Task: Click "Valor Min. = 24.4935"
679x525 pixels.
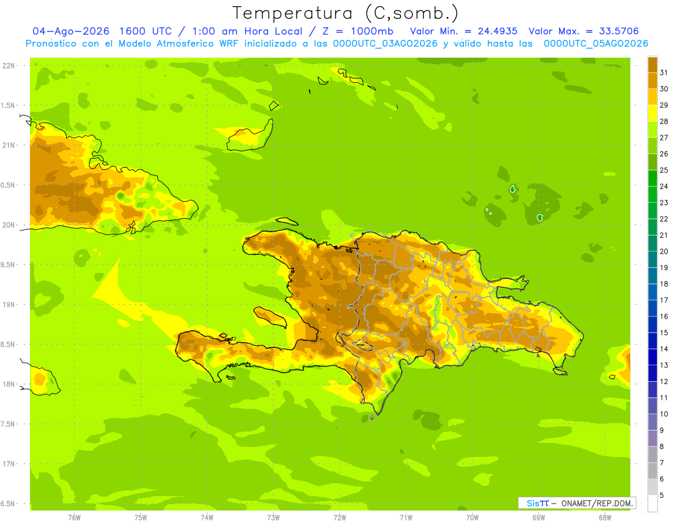Action: coord(463,31)
